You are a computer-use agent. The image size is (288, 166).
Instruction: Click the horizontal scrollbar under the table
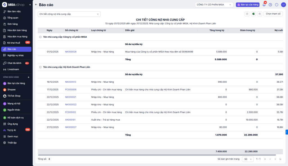(x=156, y=155)
